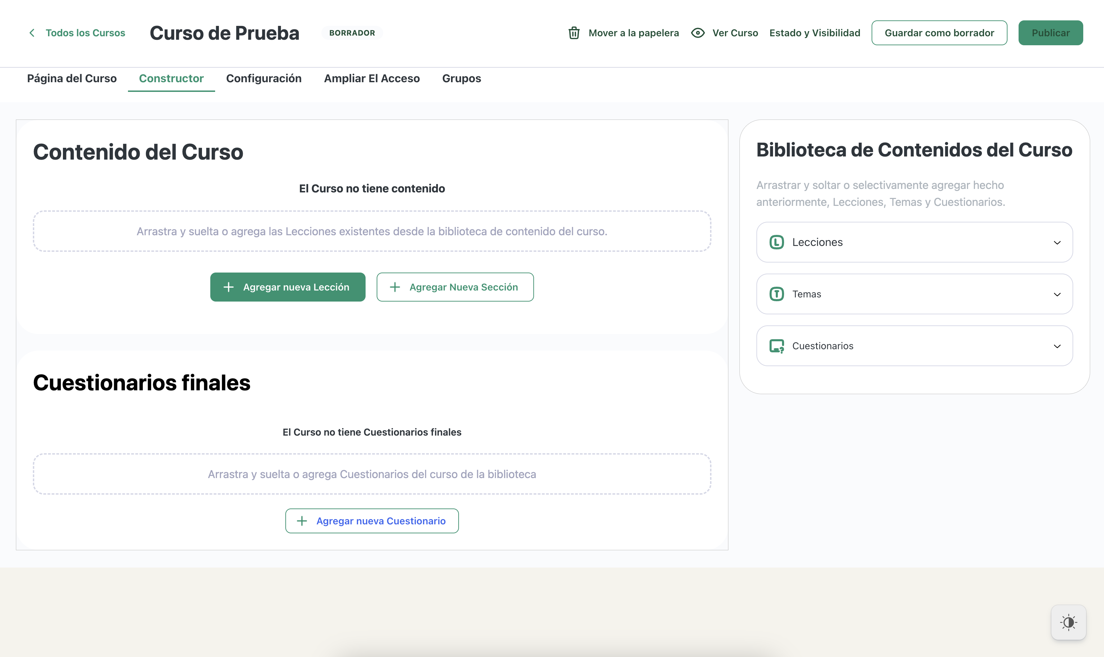Click the lessons drag-and-drop zone

(372, 231)
